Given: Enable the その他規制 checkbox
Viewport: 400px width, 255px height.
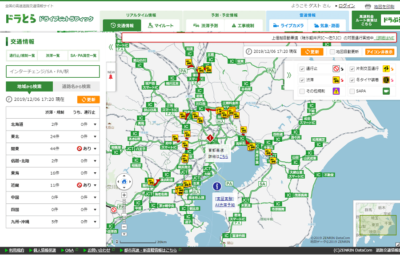Looking at the screenshot, I should tap(302, 91).
